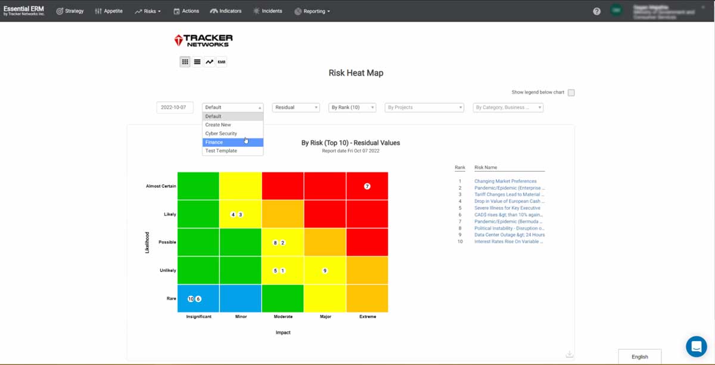
Task: Switch to the list view icon
Action: pyautogui.click(x=197, y=61)
